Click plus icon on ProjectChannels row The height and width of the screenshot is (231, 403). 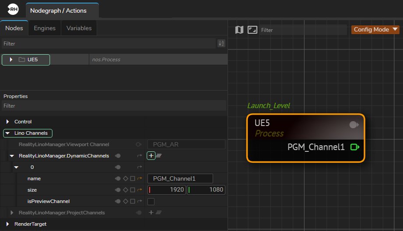(151, 213)
